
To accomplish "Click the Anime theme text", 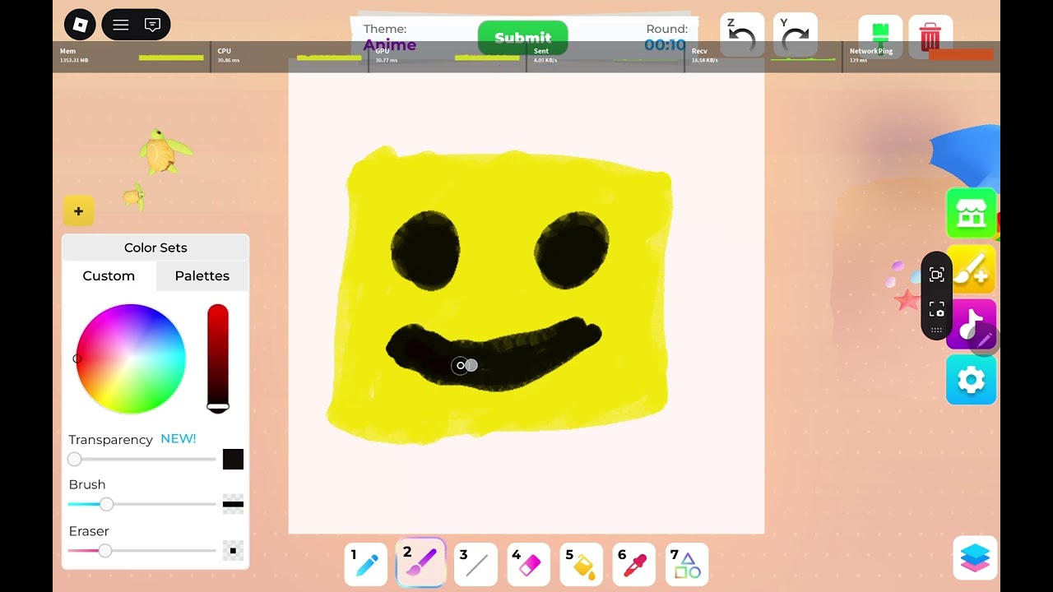I will [x=390, y=45].
